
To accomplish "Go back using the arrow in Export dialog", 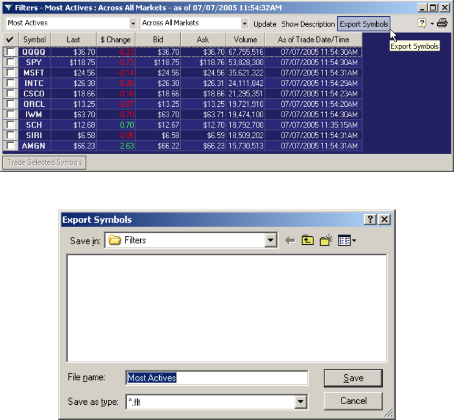I will [290, 241].
